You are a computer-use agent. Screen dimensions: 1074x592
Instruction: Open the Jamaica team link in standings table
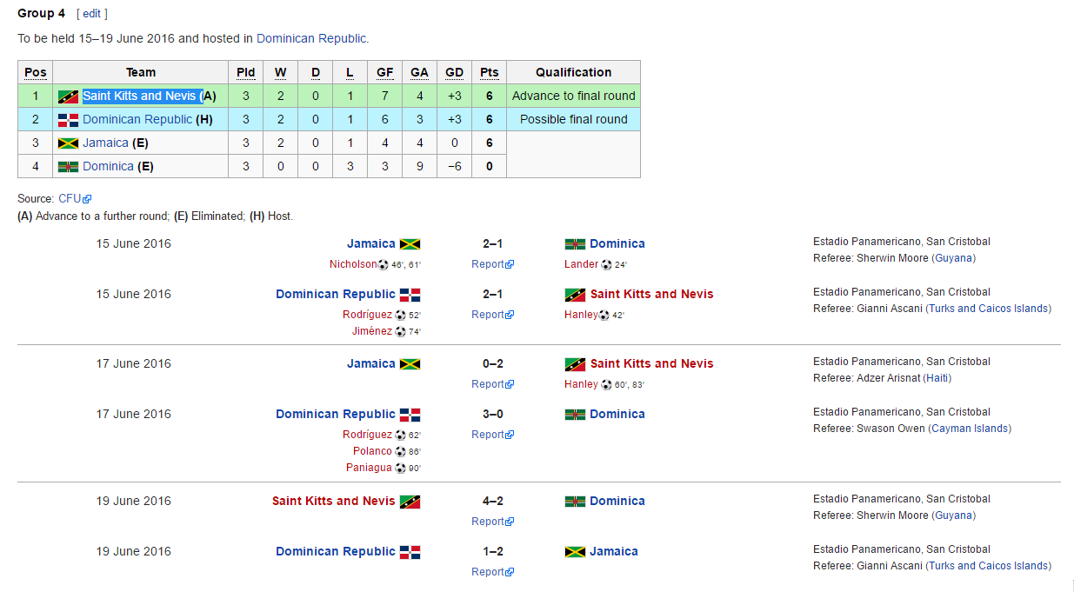pos(105,143)
